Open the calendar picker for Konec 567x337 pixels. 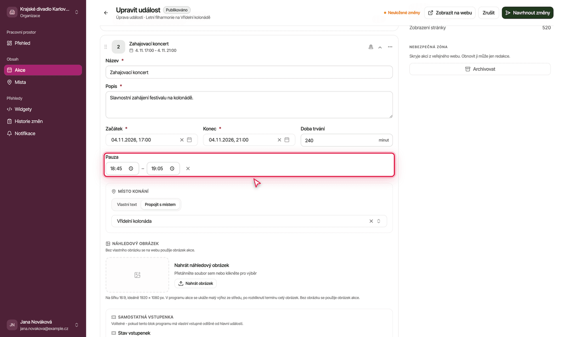[287, 140]
